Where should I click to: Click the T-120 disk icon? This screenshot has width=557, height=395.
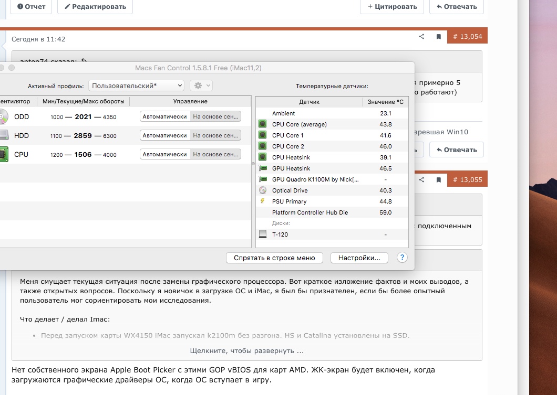click(x=263, y=234)
